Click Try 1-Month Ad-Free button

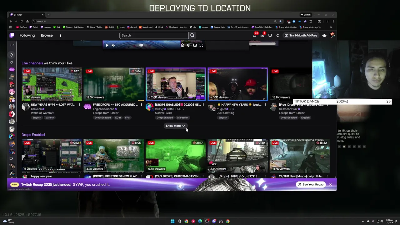[x=301, y=35]
